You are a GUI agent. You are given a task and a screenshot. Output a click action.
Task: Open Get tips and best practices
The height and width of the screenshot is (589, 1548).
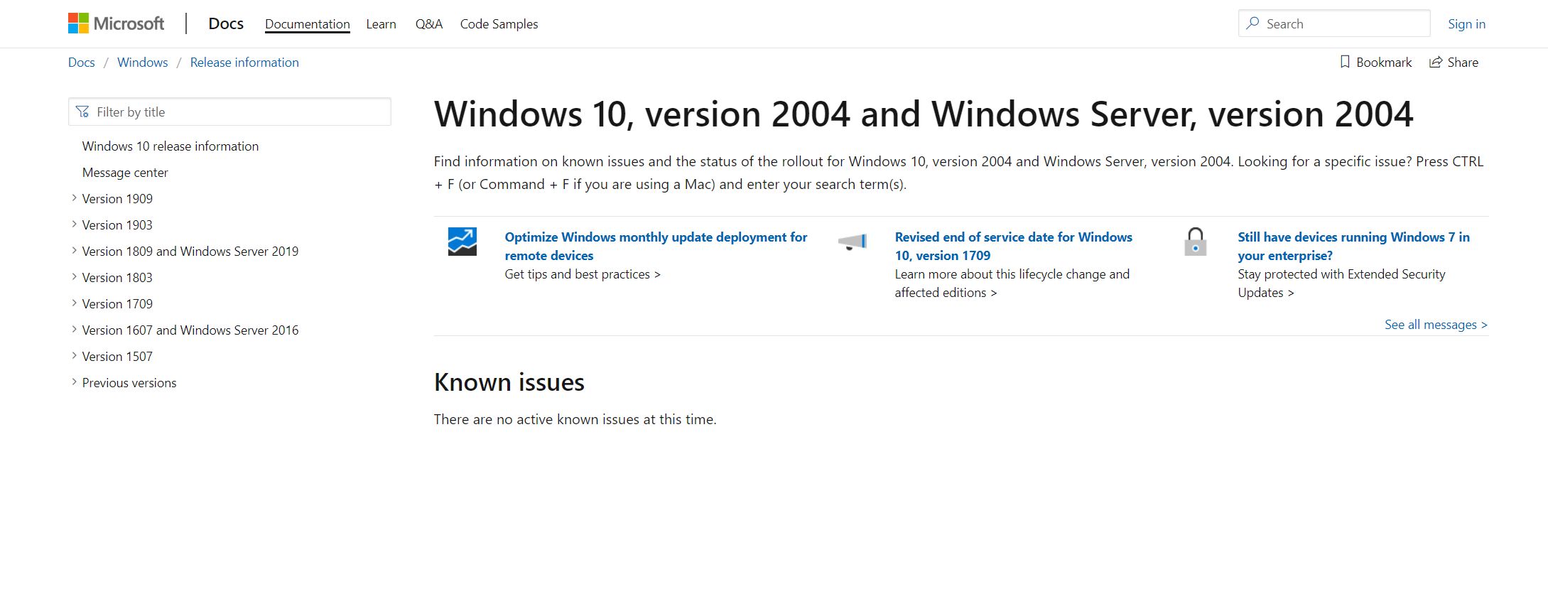coord(582,274)
